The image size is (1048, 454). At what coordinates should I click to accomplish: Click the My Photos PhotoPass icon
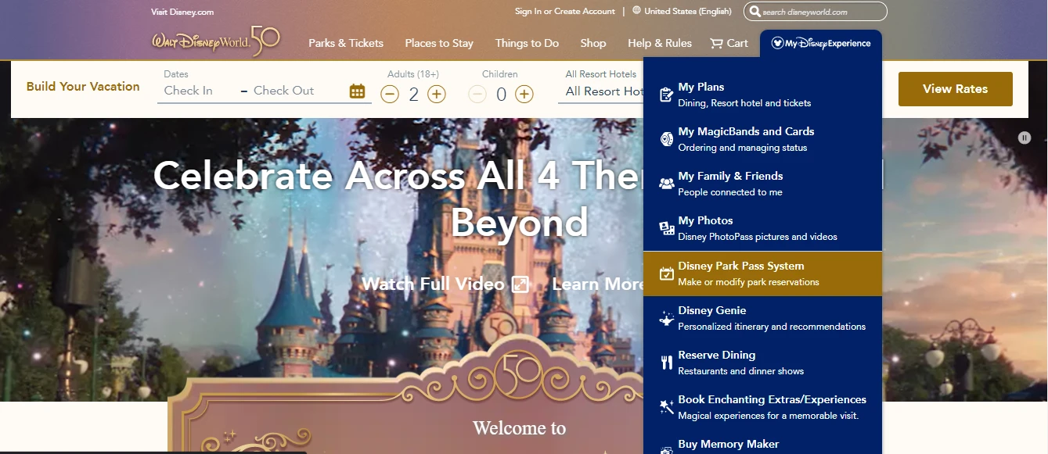[x=666, y=228]
